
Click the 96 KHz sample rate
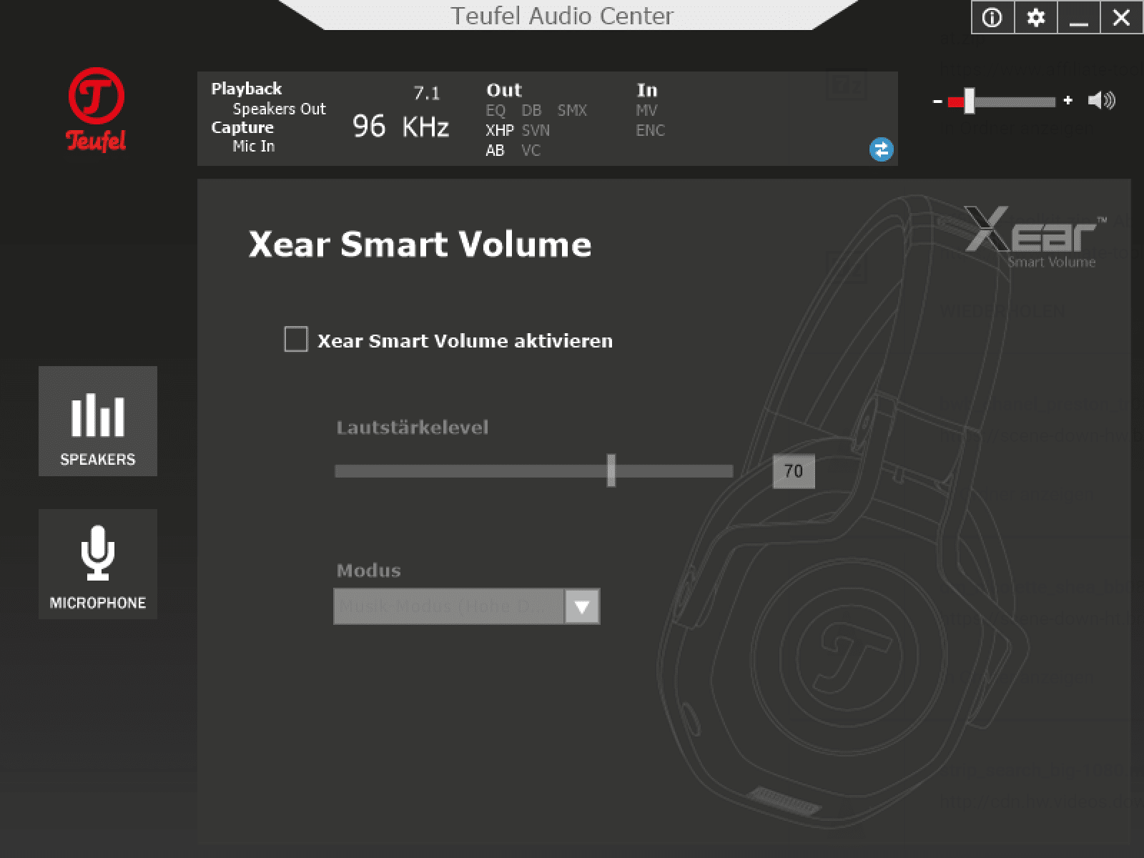tap(400, 127)
